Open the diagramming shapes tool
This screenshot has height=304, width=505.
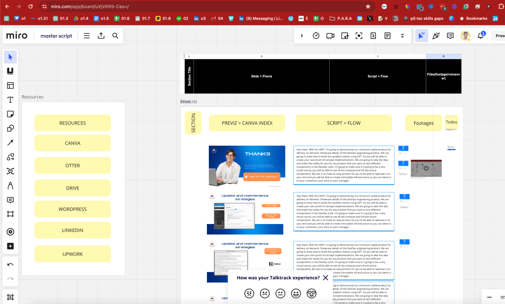(x=10, y=157)
